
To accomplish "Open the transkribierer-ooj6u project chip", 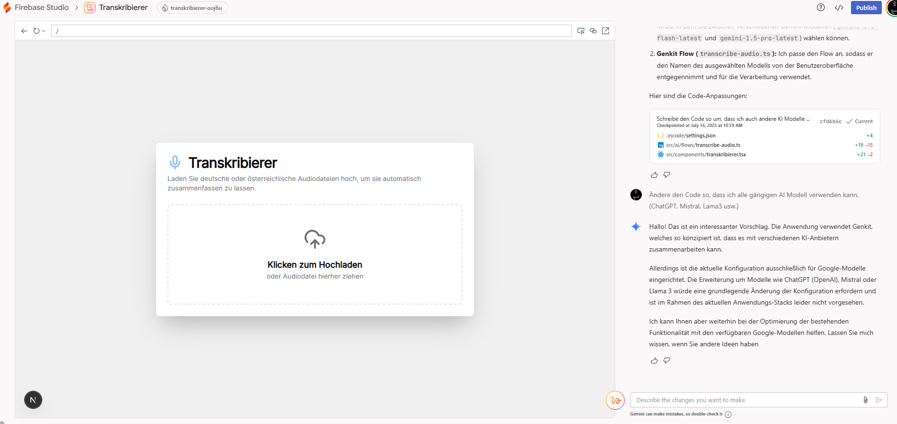I will [193, 8].
